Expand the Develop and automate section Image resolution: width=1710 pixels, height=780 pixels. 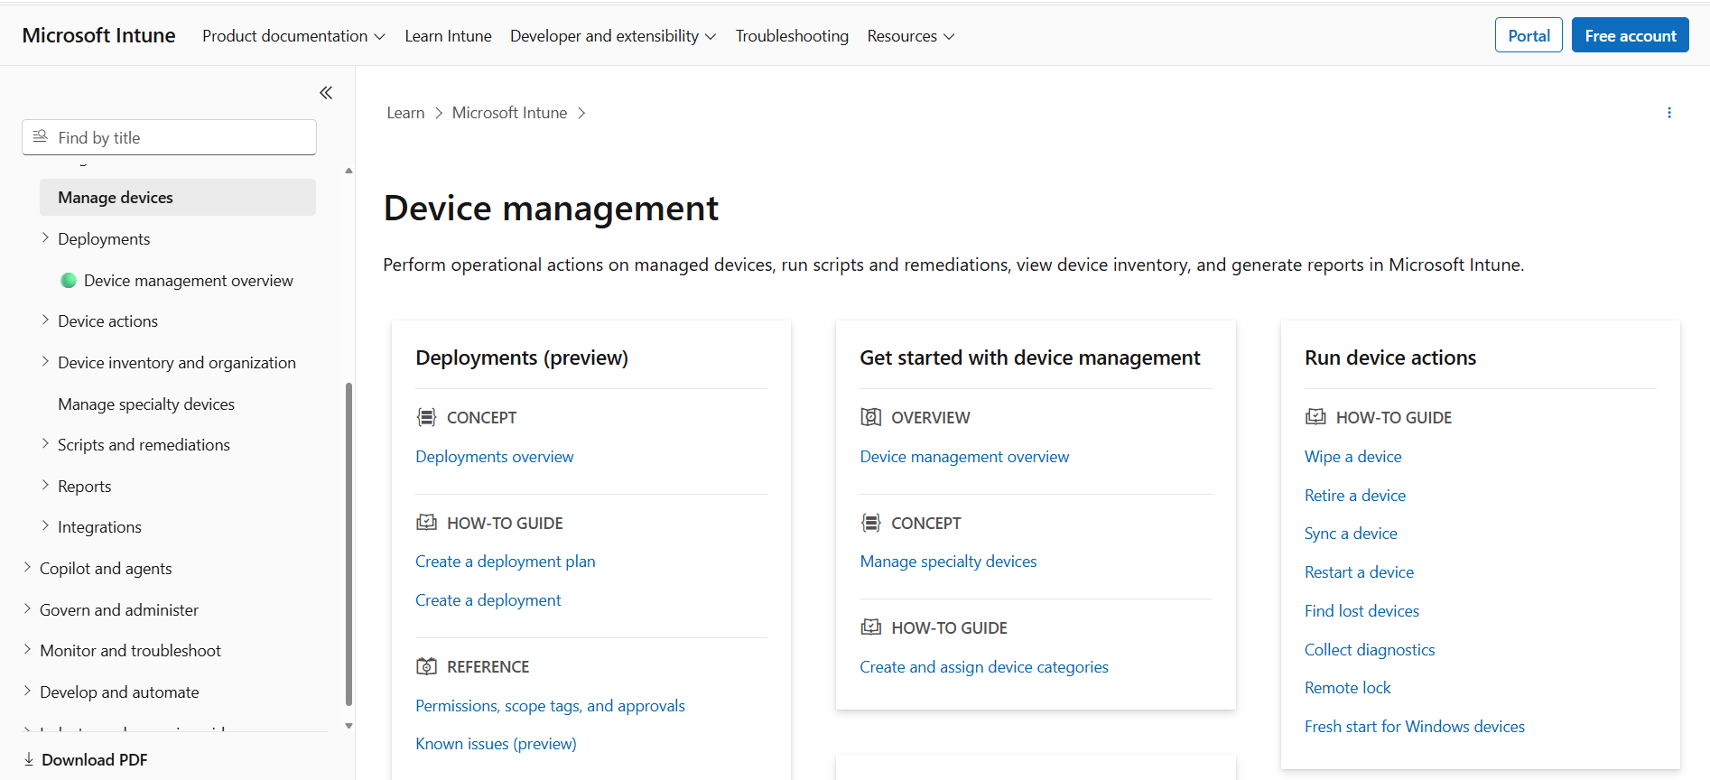point(27,692)
